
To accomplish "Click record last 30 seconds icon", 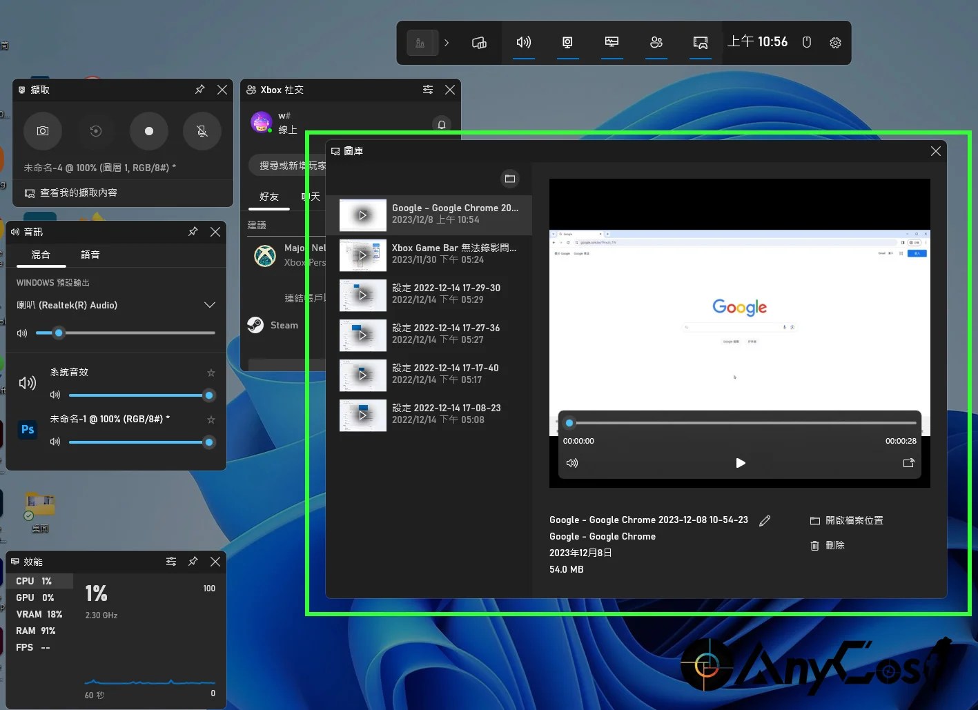I will [96, 131].
